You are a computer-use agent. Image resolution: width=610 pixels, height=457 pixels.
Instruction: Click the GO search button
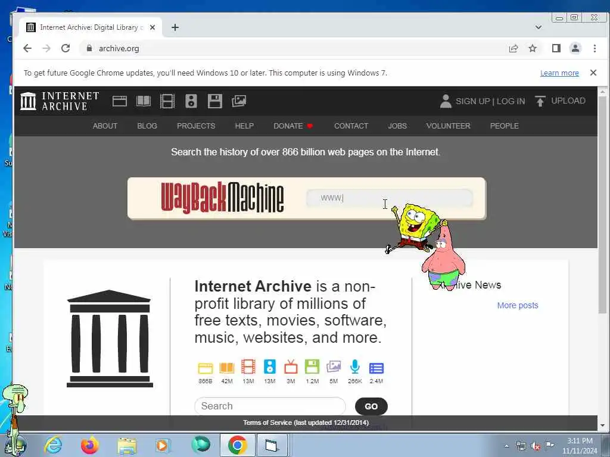pos(371,406)
